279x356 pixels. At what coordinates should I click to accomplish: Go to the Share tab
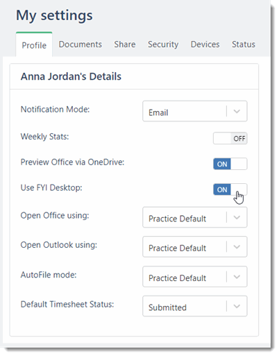pyautogui.click(x=125, y=44)
